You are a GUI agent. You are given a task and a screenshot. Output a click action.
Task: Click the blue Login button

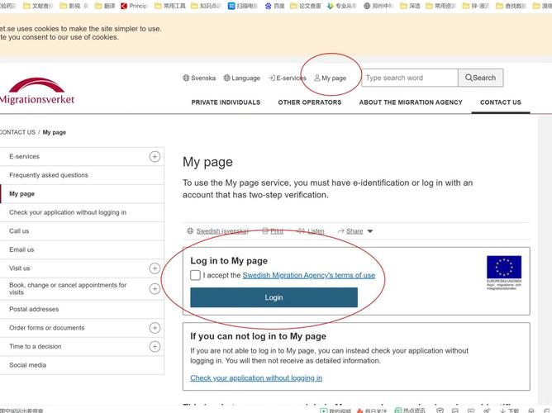(274, 297)
